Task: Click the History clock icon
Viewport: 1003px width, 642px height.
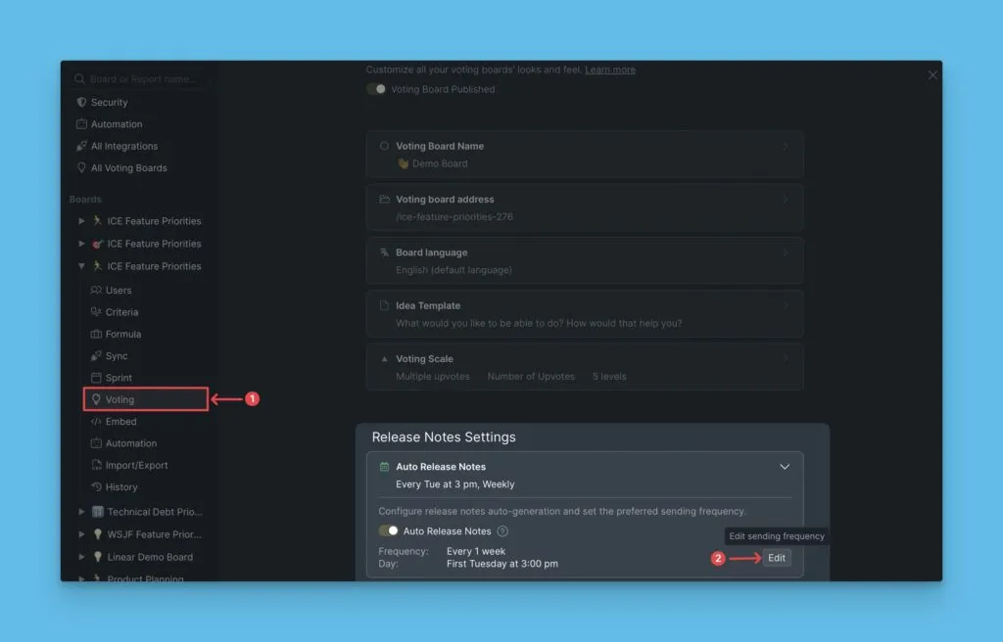Action: [x=96, y=487]
